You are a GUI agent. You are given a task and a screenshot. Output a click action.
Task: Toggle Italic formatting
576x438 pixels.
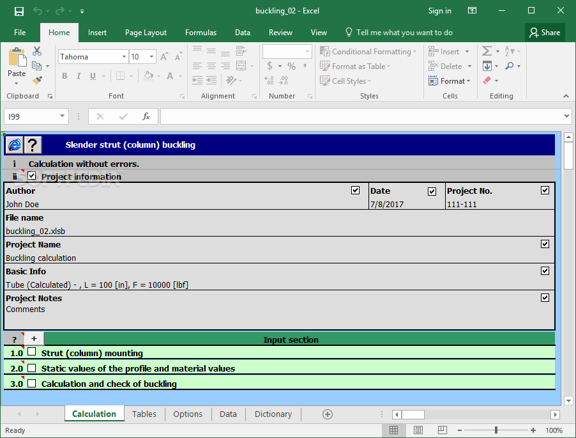pyautogui.click(x=79, y=76)
